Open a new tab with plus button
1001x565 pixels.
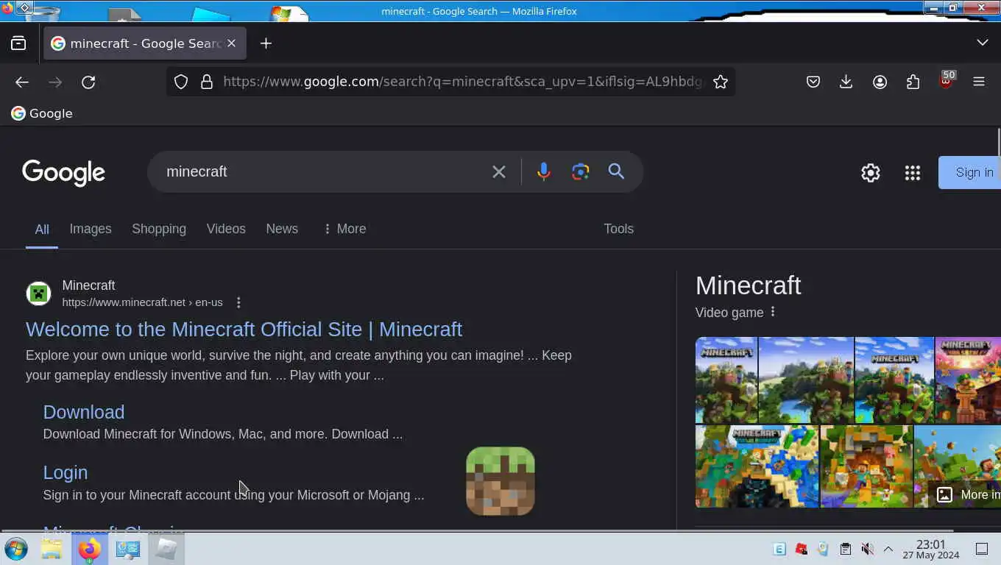tap(266, 43)
